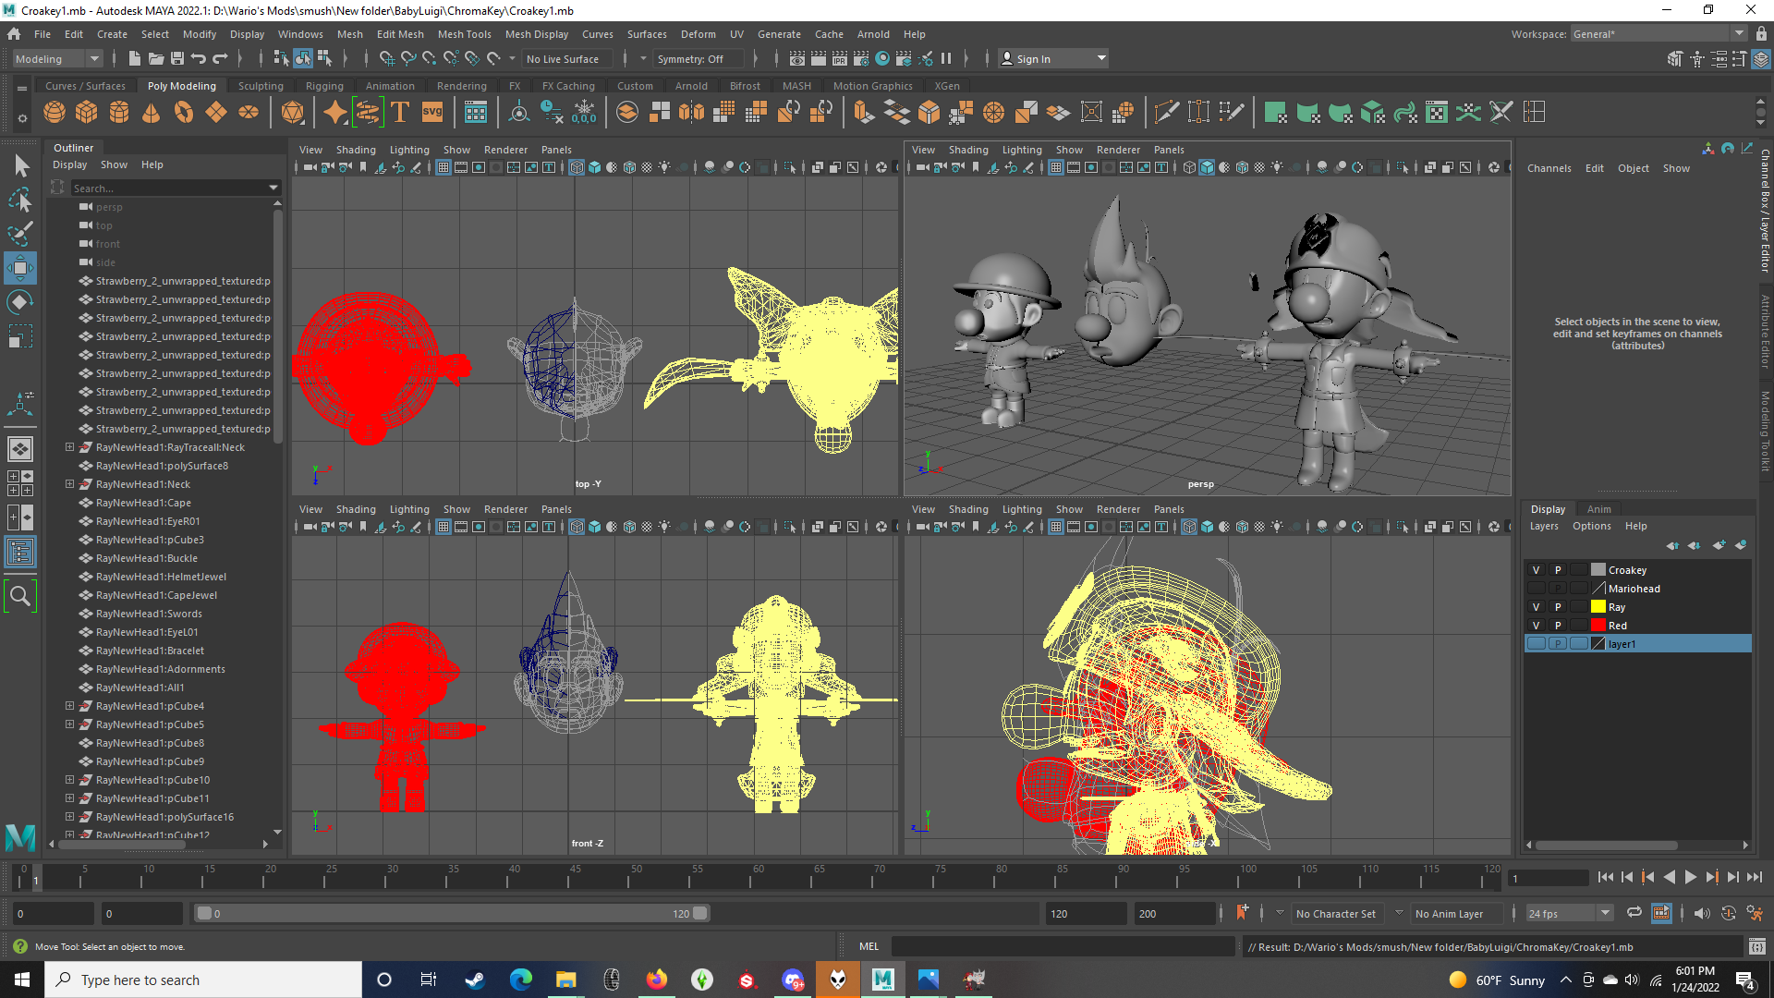
Task: Expand RayNewHead1:polySurface16 node in Outliner
Action: (x=70, y=817)
